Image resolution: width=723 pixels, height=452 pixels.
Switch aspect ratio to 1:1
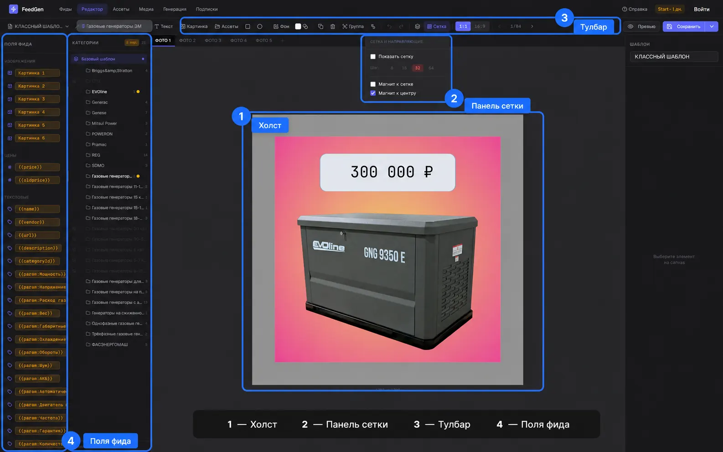(x=463, y=26)
